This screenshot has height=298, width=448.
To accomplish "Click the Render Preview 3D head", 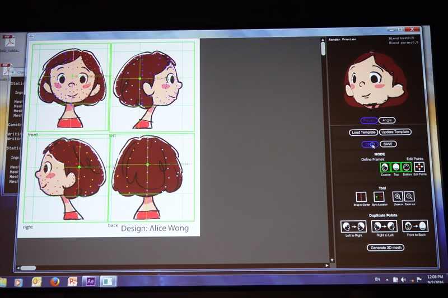I will [376, 81].
